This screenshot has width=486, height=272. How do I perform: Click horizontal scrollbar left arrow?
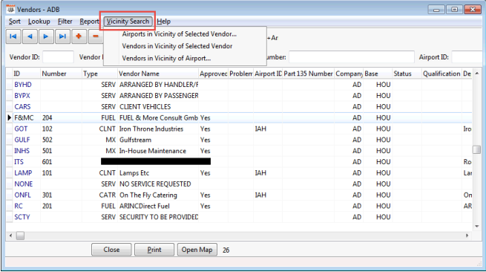[11, 236]
